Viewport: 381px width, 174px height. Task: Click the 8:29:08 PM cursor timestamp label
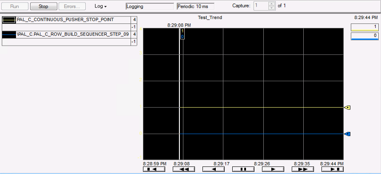(x=179, y=25)
